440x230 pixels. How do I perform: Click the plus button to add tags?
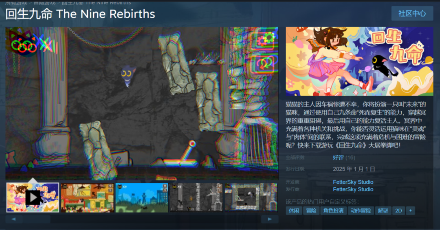pos(411,210)
